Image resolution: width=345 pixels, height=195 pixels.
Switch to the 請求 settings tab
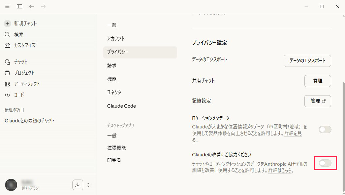pos(112,65)
